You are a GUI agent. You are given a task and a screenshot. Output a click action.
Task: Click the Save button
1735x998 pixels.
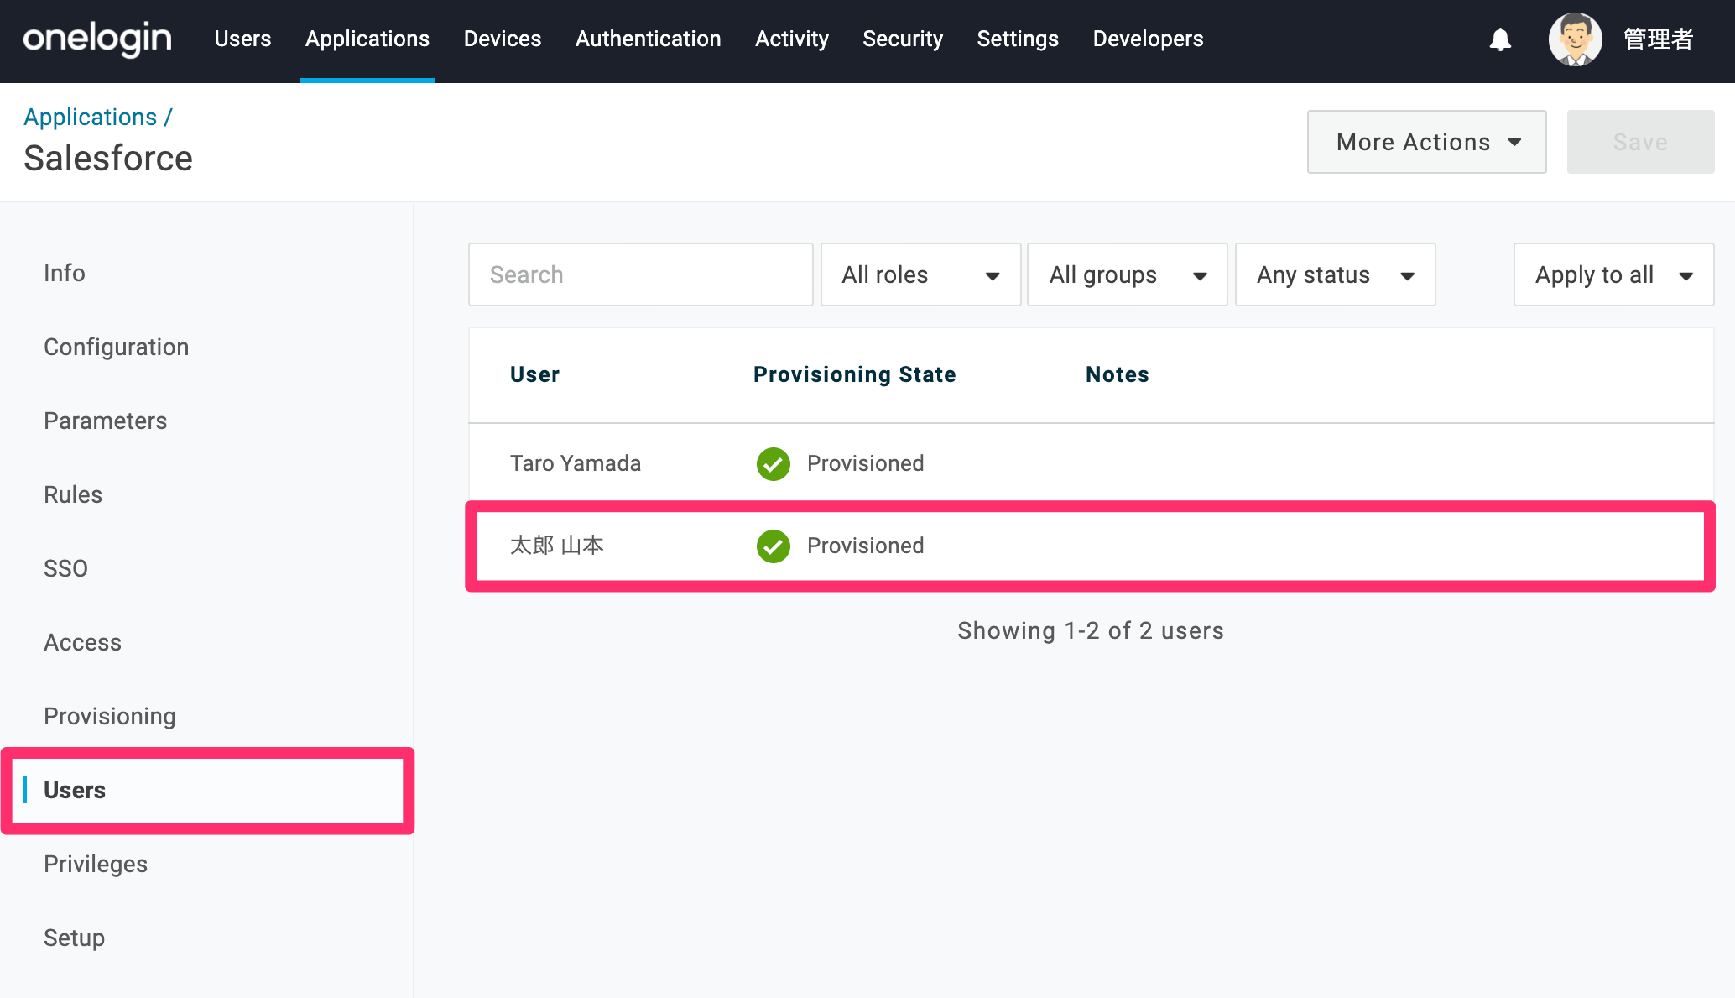coord(1640,142)
